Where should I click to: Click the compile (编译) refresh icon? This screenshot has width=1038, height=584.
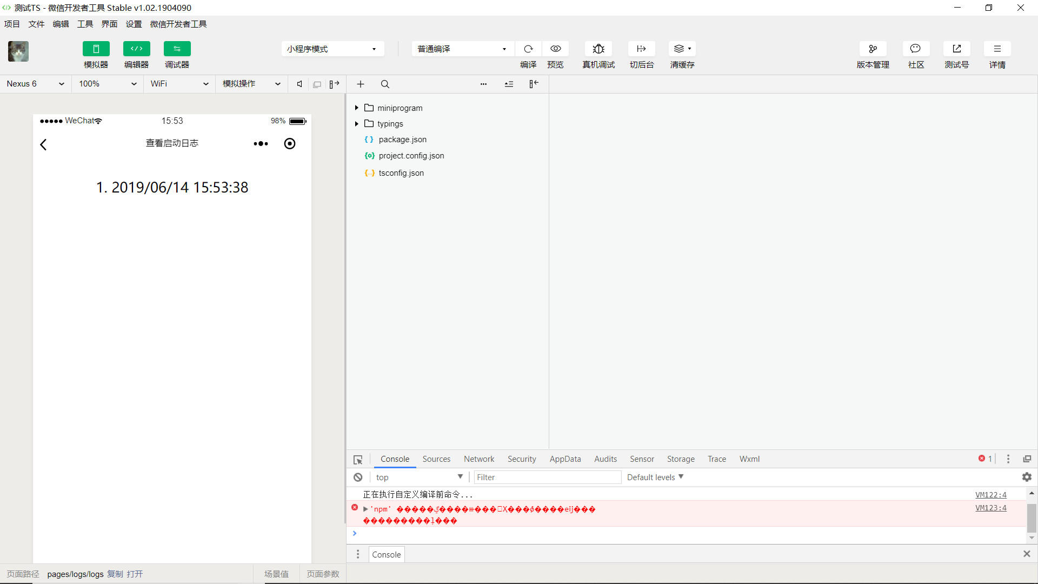528,49
